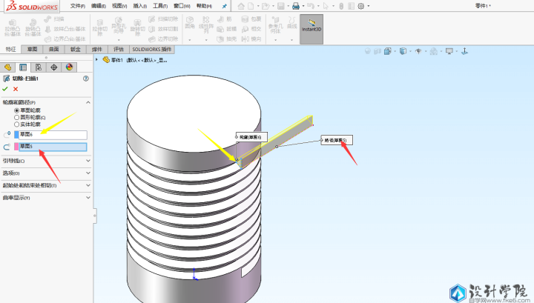This screenshot has width=534, height=303.
Task: Open the DisplayManager color-wheel tab
Action: pyautogui.click(x=69, y=67)
